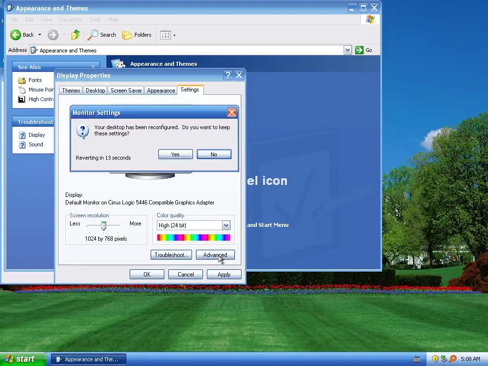Click the color quality rainbow bar
Screen dimensions: 488x366
(x=193, y=237)
